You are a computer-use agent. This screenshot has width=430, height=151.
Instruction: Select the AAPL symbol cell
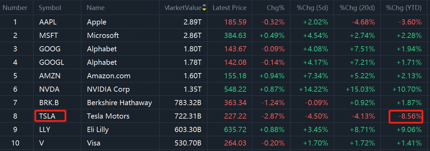[x=48, y=22]
